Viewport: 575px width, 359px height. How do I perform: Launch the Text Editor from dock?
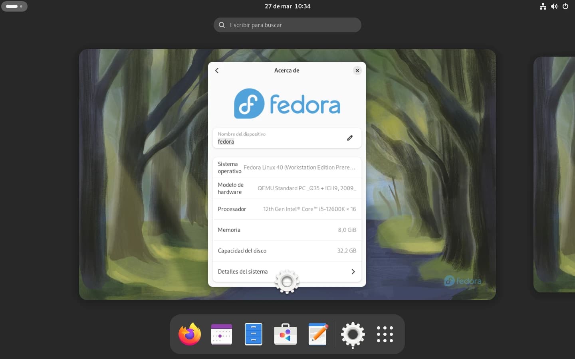point(318,334)
